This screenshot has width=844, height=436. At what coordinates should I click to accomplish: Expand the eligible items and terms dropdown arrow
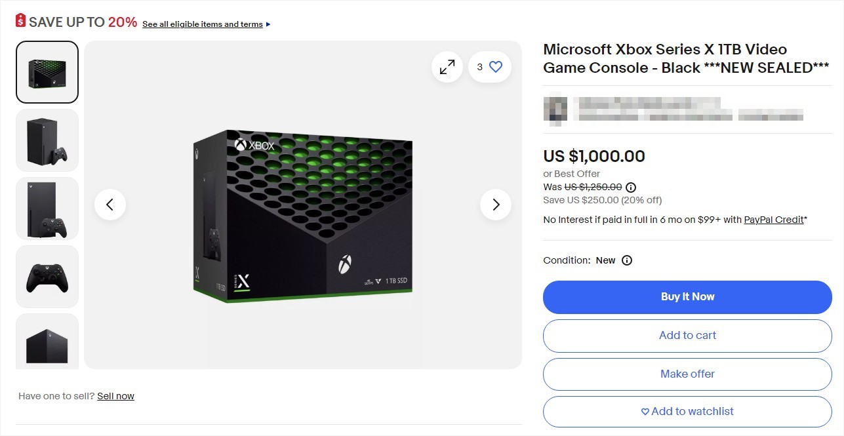[268, 23]
